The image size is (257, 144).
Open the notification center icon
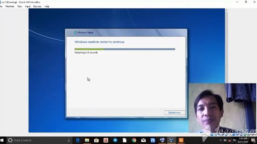click(x=253, y=140)
